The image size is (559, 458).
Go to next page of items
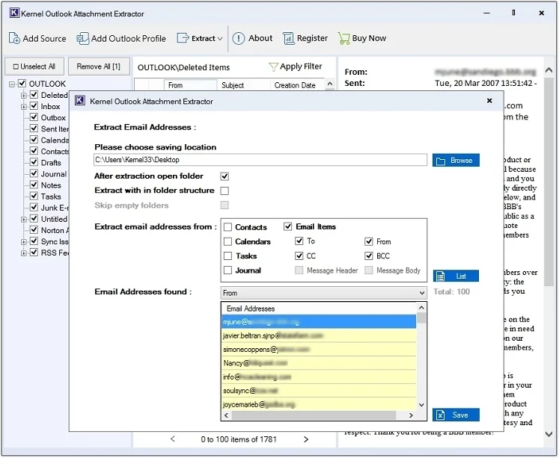tap(306, 439)
